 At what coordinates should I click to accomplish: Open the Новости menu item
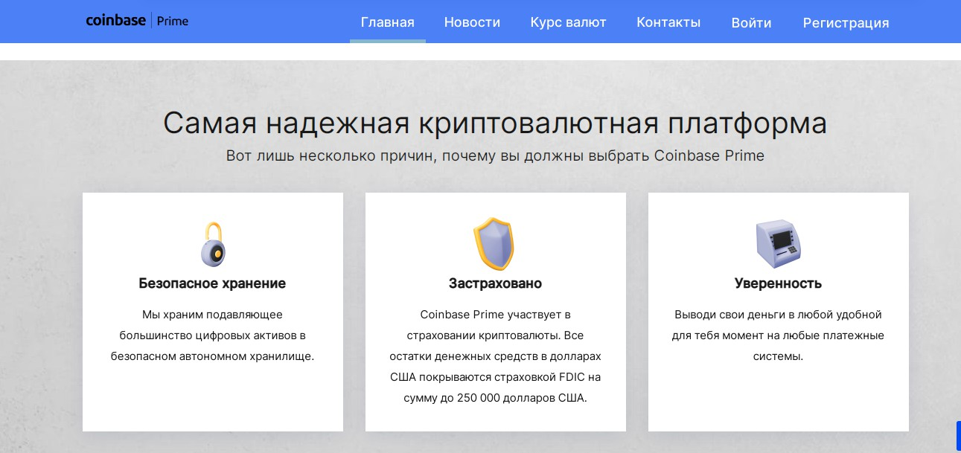[x=472, y=22]
